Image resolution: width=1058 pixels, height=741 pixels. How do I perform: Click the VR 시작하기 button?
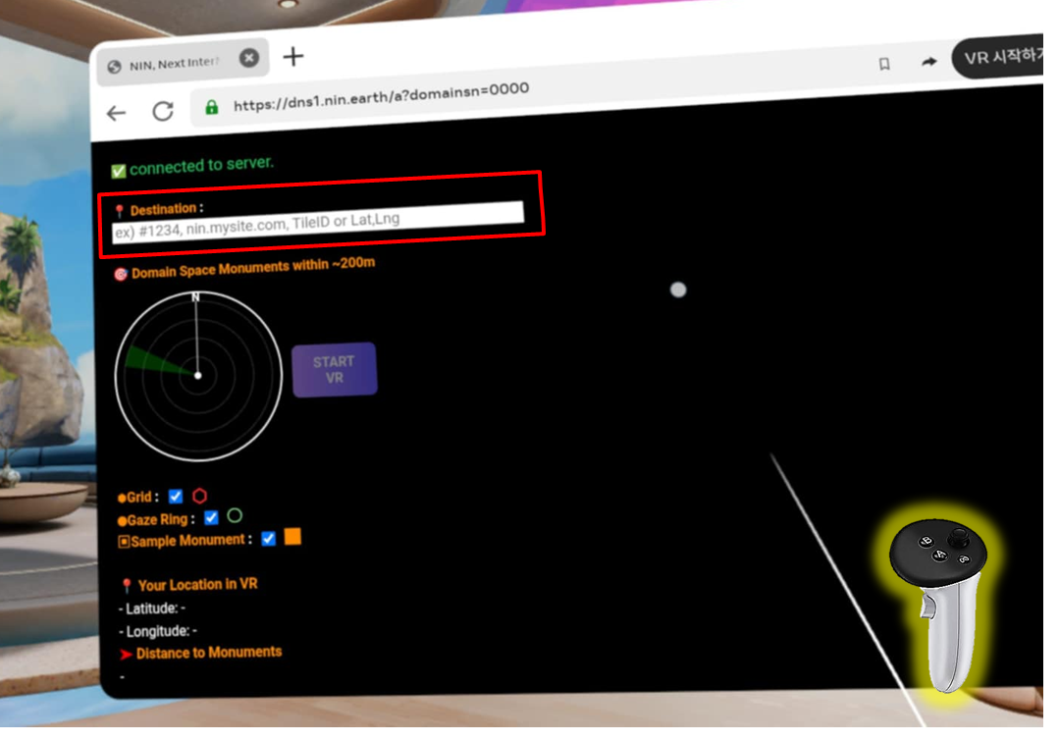(1001, 57)
